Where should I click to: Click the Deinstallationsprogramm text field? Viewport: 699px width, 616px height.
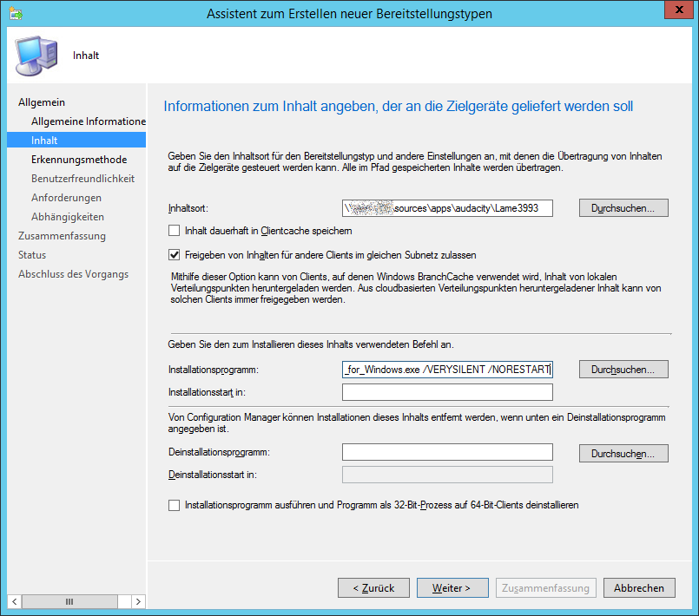447,452
